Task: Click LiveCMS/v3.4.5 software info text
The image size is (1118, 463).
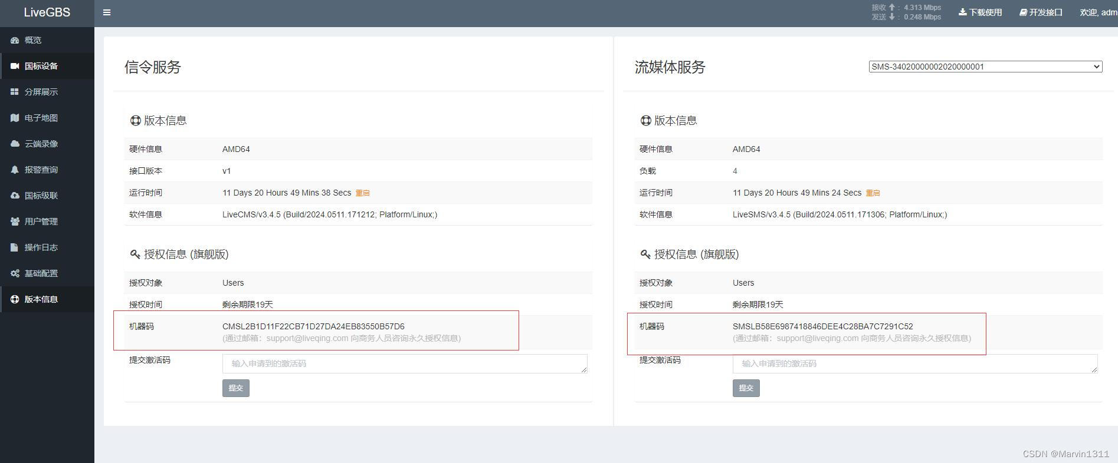Action: point(330,214)
